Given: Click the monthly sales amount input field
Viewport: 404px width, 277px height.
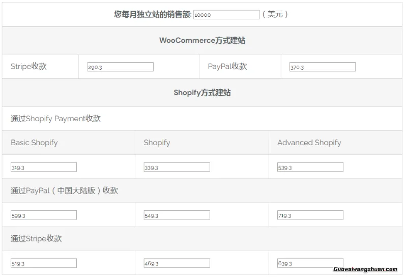Looking at the screenshot, I should (226, 15).
